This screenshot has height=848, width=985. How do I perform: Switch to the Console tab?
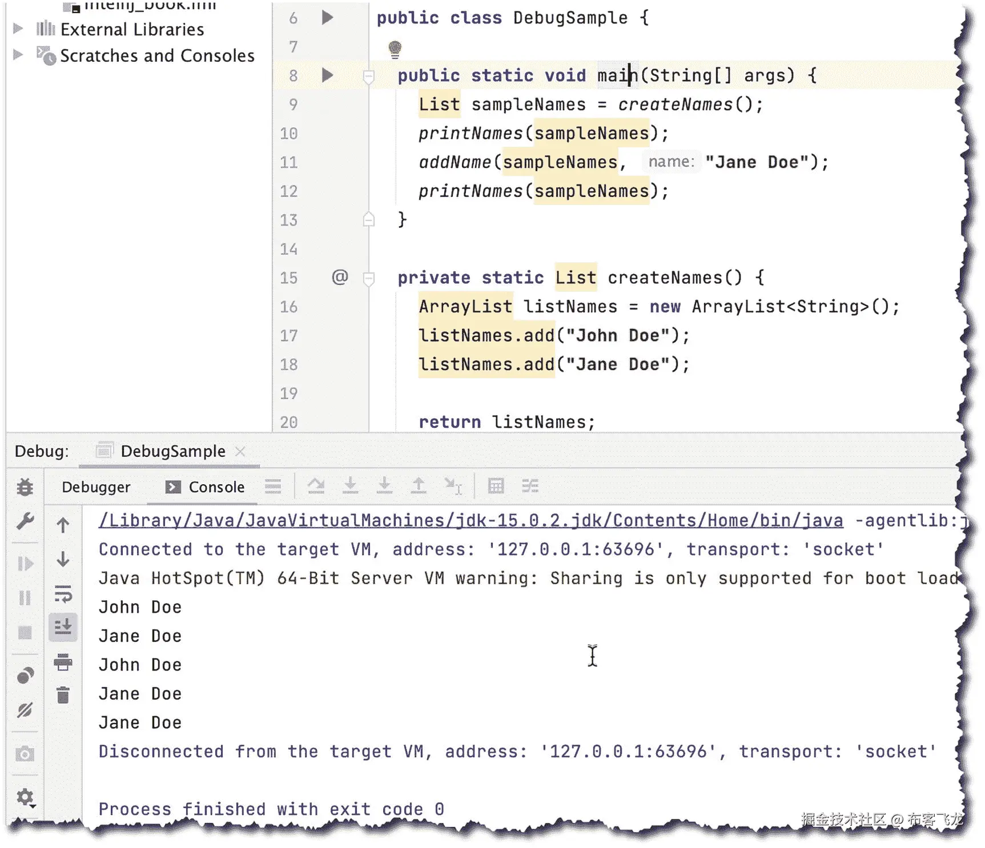205,487
